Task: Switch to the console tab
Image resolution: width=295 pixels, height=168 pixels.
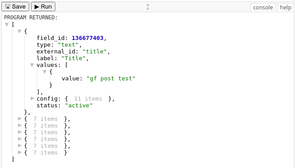Action: (x=263, y=7)
